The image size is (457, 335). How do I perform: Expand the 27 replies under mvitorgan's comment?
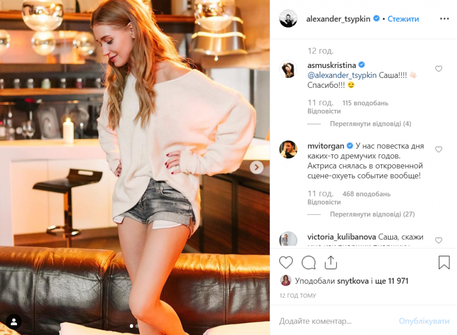click(x=372, y=214)
